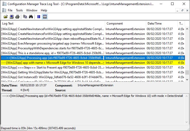The width and height of the screenshot is (190, 131).
Task: Click the Open log file folder icon
Action: (6, 17)
